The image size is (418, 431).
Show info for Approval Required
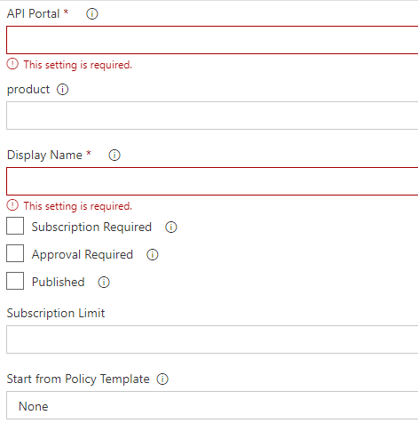[x=153, y=255]
